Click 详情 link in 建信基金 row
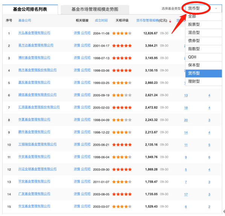This screenshot has width=225, height=216. point(77,95)
